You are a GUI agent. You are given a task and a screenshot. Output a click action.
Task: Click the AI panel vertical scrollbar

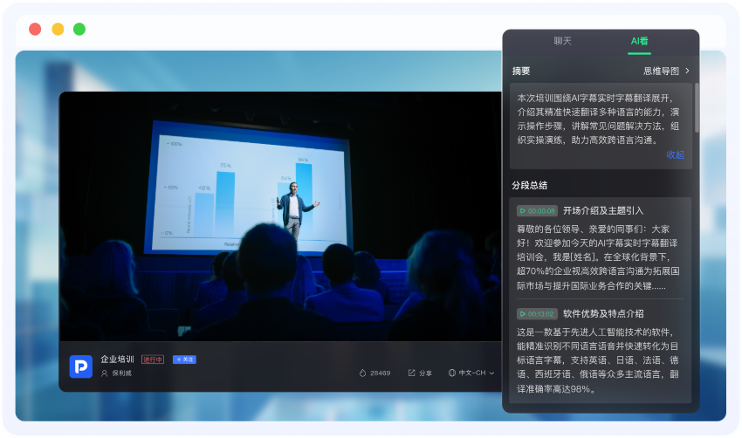click(x=696, y=107)
